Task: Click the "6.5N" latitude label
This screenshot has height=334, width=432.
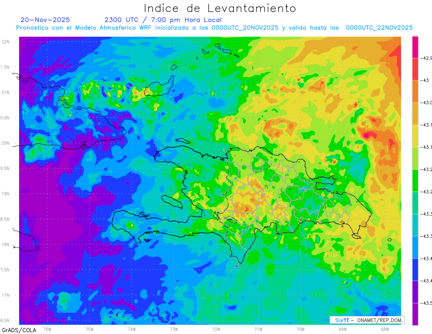Action: [5, 320]
